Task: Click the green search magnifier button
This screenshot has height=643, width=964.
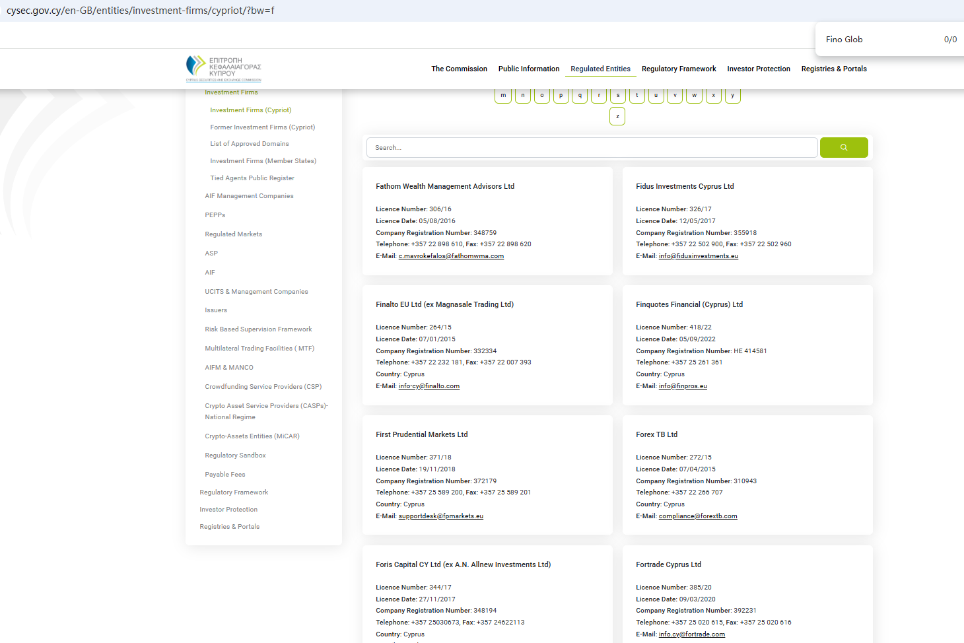Action: coord(843,148)
